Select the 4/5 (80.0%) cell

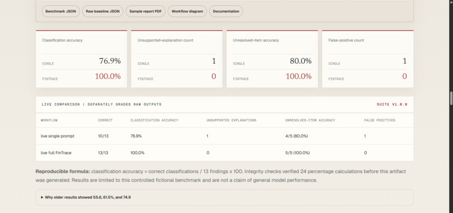point(296,136)
